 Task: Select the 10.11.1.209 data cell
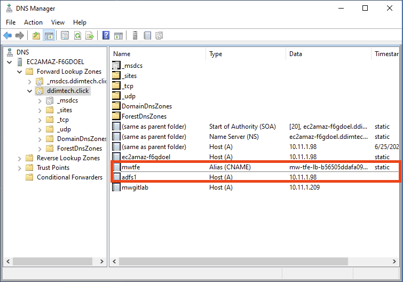click(x=304, y=187)
